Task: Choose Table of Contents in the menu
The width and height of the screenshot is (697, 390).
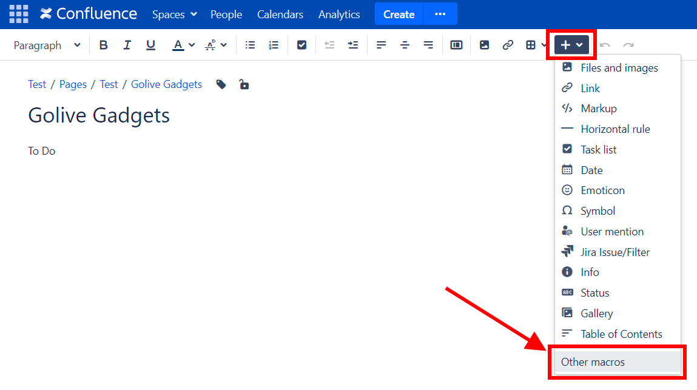Action: (621, 334)
